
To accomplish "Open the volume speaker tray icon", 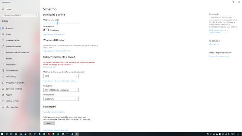I will [x=229, y=134].
